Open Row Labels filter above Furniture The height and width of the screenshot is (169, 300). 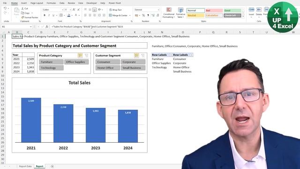(x=171, y=55)
